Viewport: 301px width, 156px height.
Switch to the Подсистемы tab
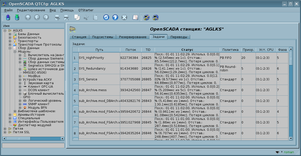102,37
